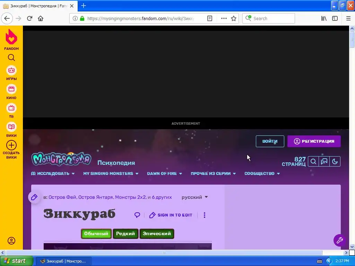Open Остров Янтаря category link
This screenshot has height=266, width=355.
(x=96, y=197)
